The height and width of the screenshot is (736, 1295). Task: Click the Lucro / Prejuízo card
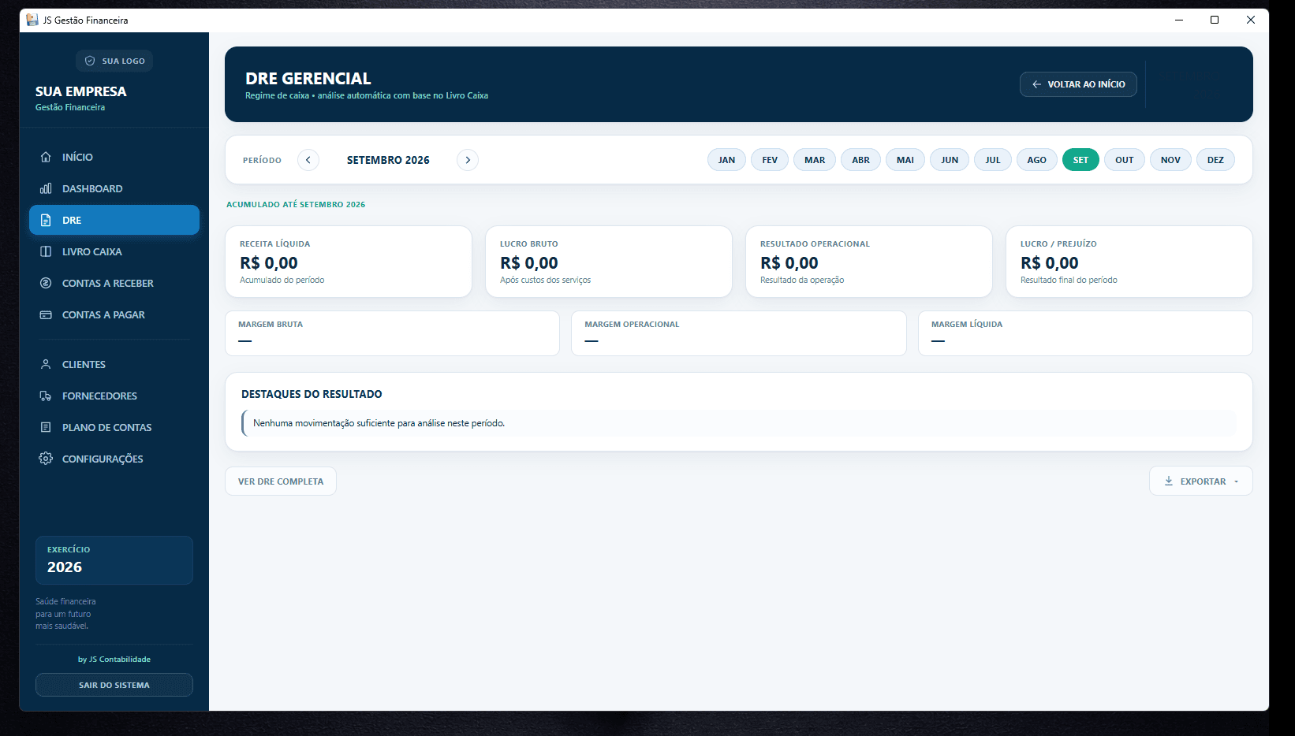1129,262
